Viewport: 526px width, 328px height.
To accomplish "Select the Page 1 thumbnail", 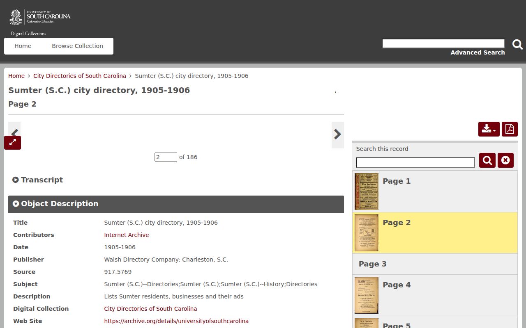I will coord(367,191).
